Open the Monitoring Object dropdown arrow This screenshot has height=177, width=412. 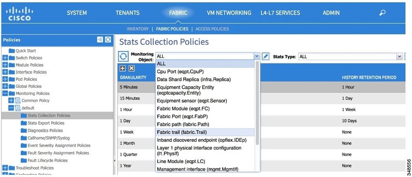[x=257, y=56]
